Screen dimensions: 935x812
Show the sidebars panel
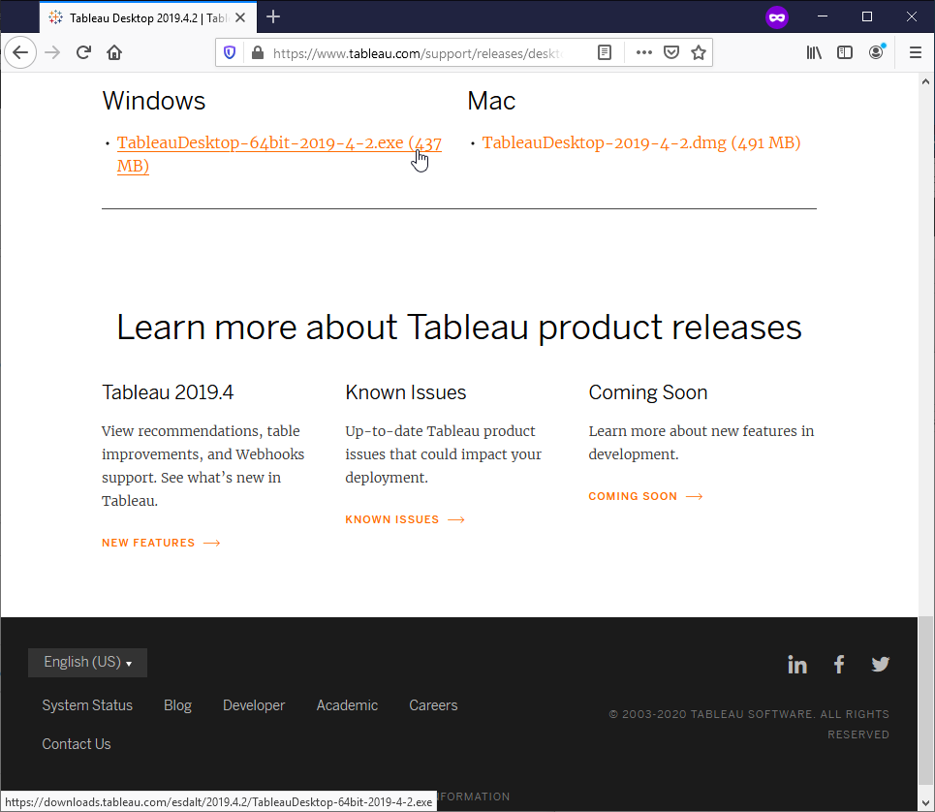(x=845, y=53)
